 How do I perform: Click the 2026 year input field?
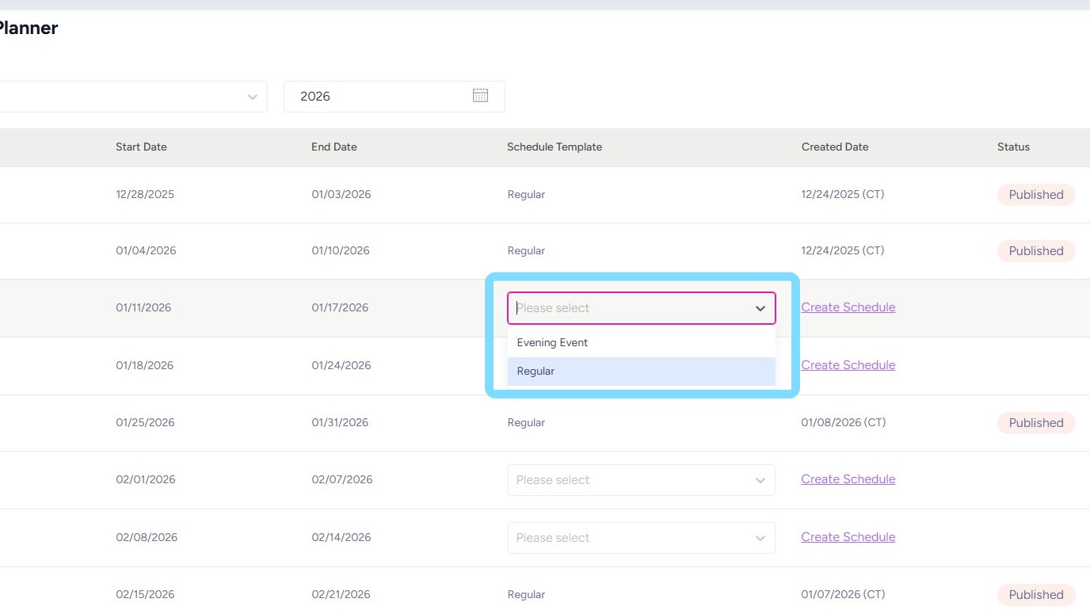coord(380,97)
